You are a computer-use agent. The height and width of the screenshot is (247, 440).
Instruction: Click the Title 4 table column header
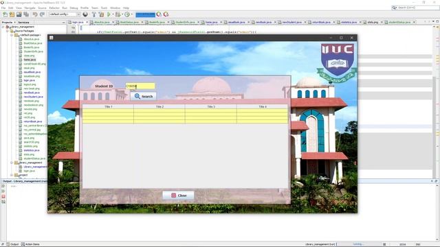click(x=263, y=107)
